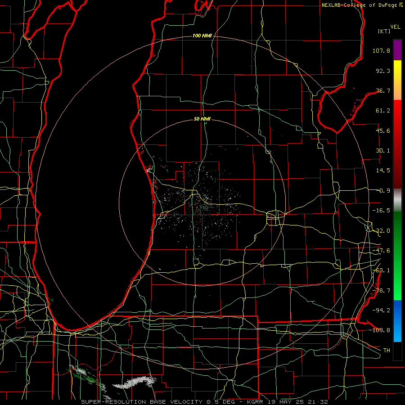Click the TH legend label
This screenshot has height=405, width=405.
point(387,350)
